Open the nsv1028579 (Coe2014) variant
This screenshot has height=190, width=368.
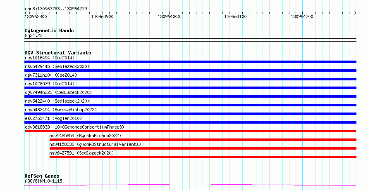click(50, 84)
